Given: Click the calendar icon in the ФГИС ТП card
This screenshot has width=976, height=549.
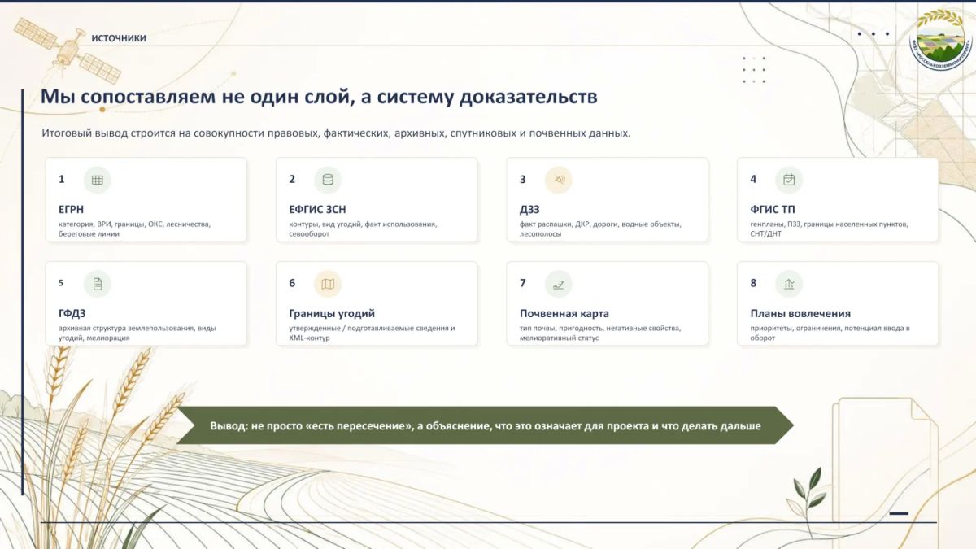Looking at the screenshot, I should (789, 180).
